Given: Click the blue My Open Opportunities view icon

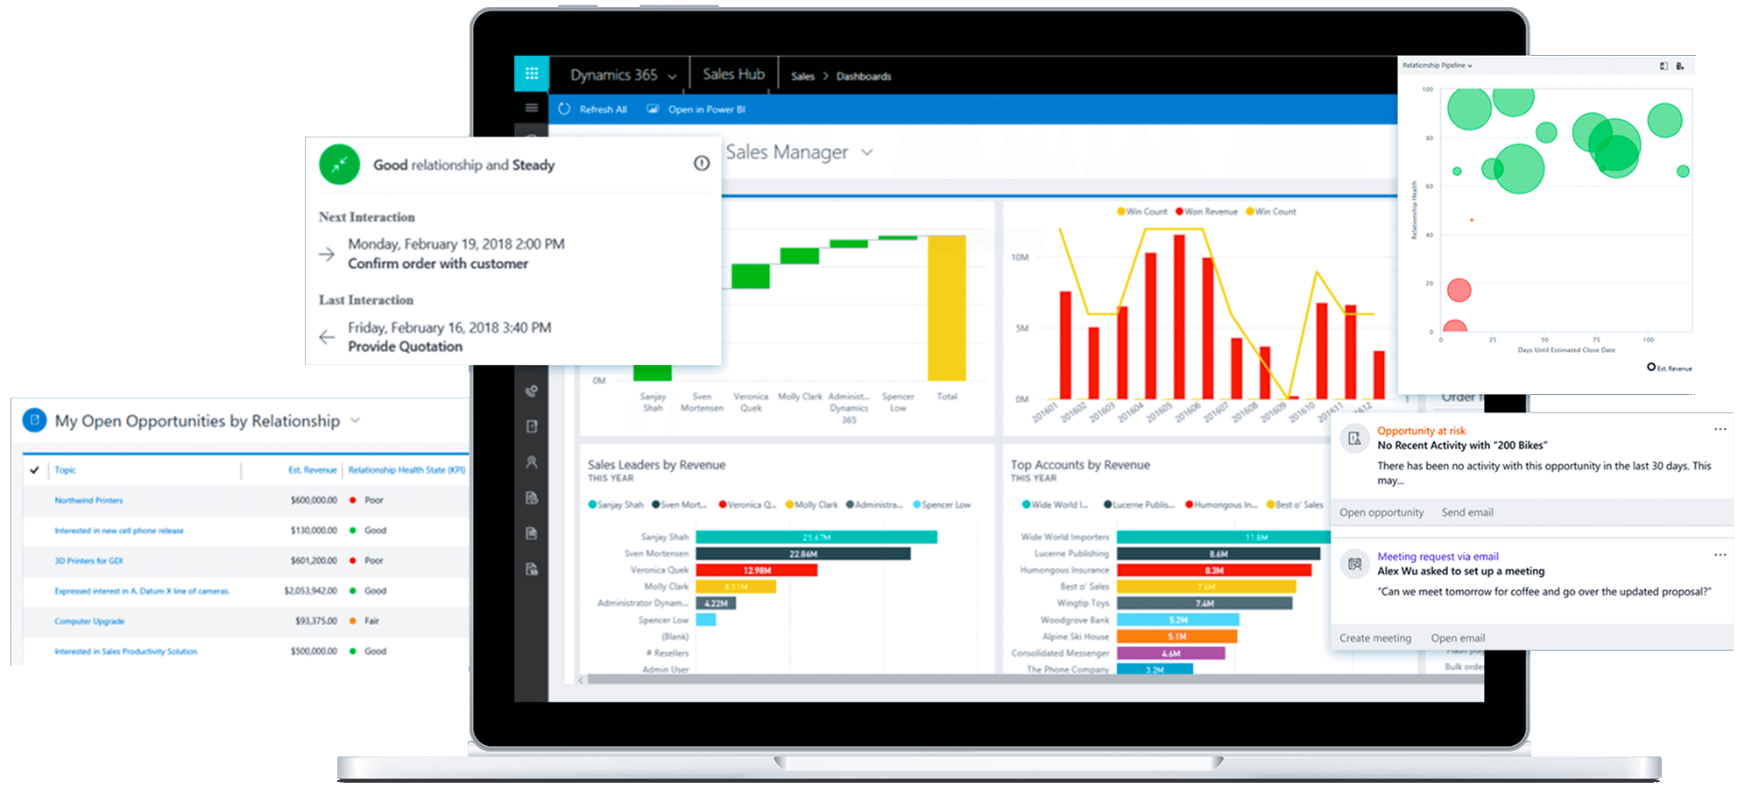Looking at the screenshot, I should [x=34, y=420].
